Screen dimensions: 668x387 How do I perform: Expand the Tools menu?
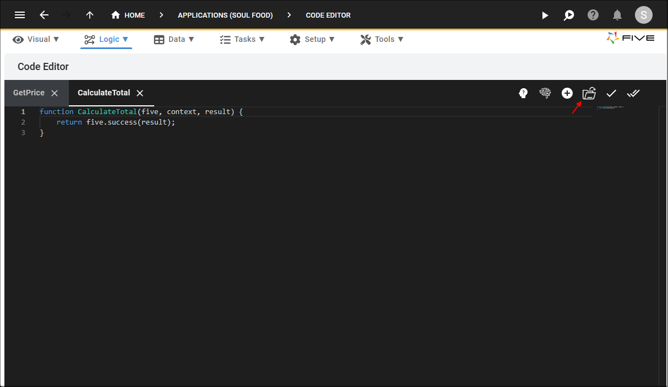click(x=382, y=39)
